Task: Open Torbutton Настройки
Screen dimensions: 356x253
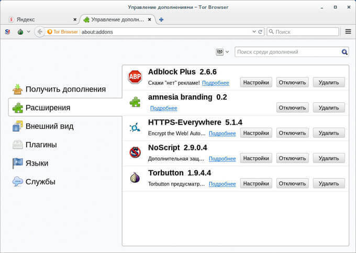Action: click(x=256, y=183)
